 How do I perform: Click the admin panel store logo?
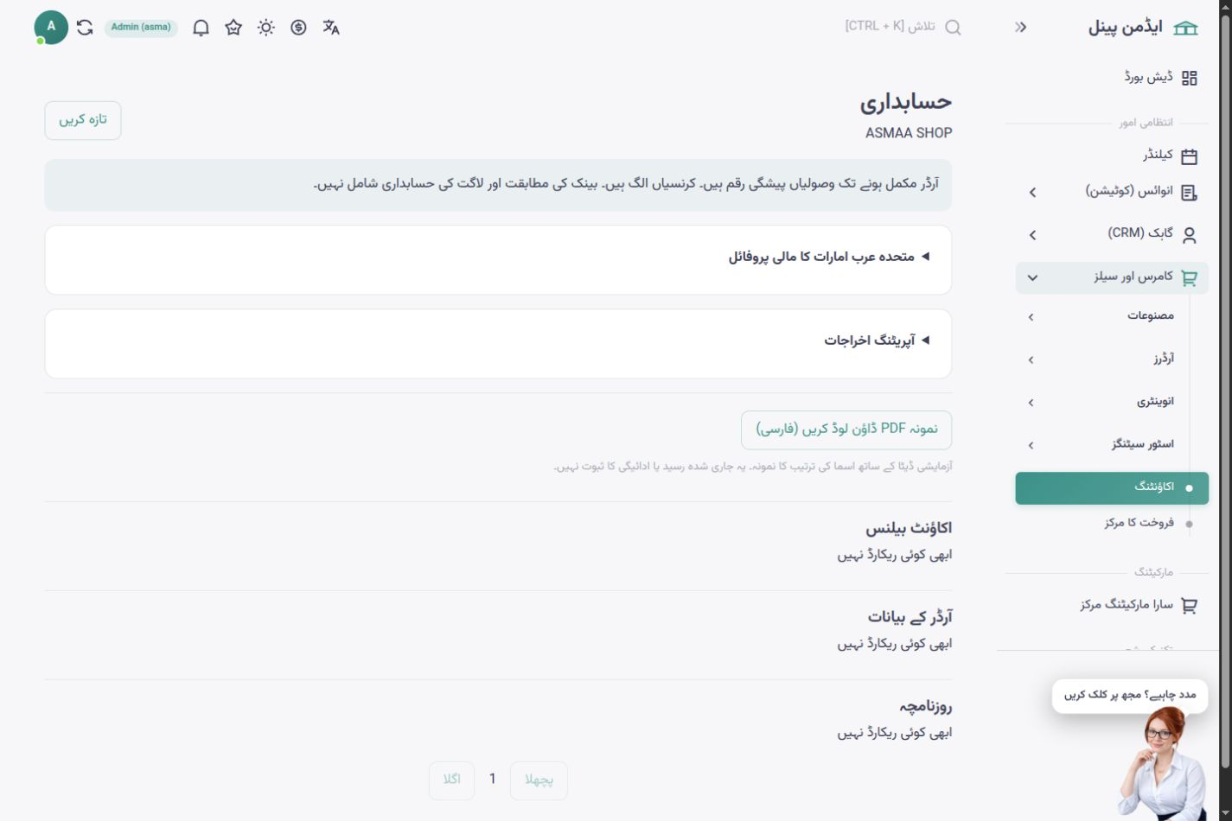(x=1186, y=29)
